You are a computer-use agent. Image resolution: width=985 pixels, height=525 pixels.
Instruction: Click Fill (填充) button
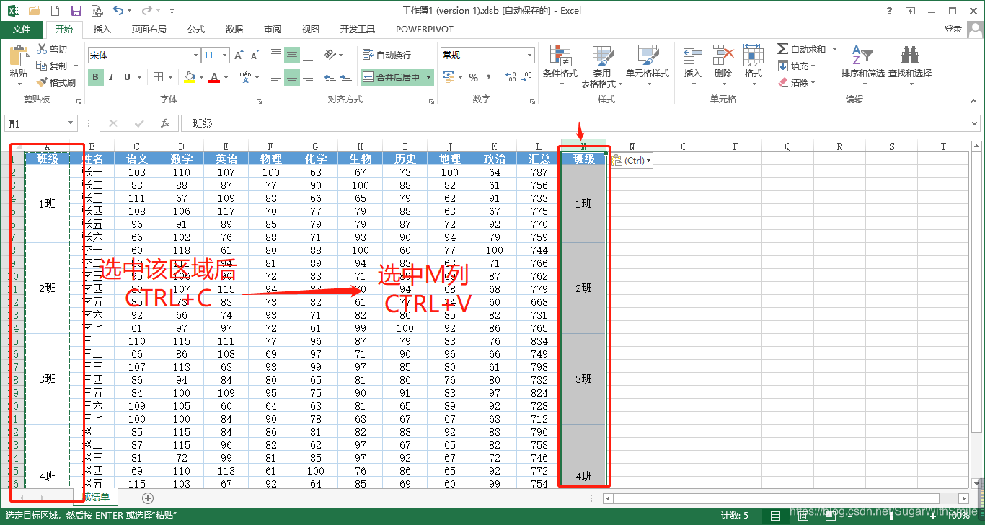point(797,66)
